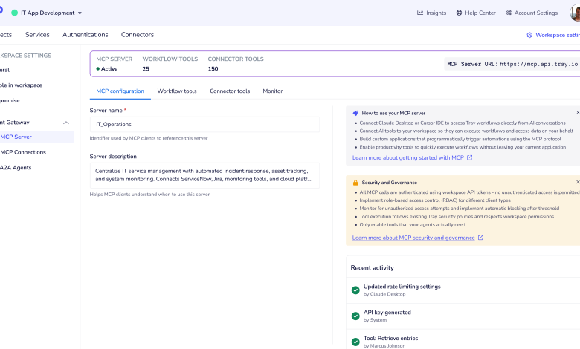Image resolution: width=580 pixels, height=349 pixels.
Task: Open the Help Center globe icon
Action: click(x=459, y=13)
